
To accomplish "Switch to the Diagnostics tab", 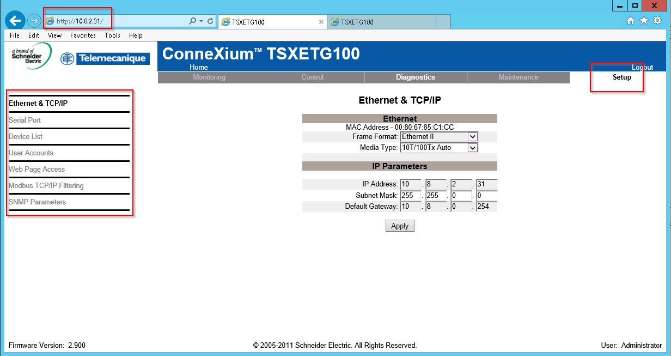I will [x=415, y=77].
